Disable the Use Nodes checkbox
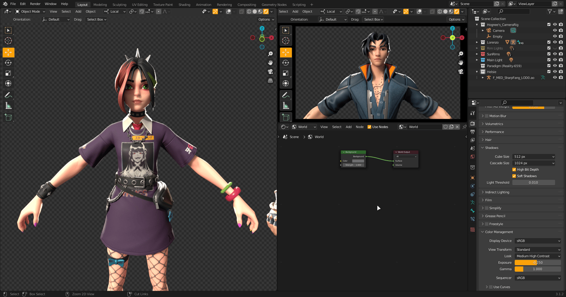Viewport: 566px width, 297px height. [x=369, y=127]
